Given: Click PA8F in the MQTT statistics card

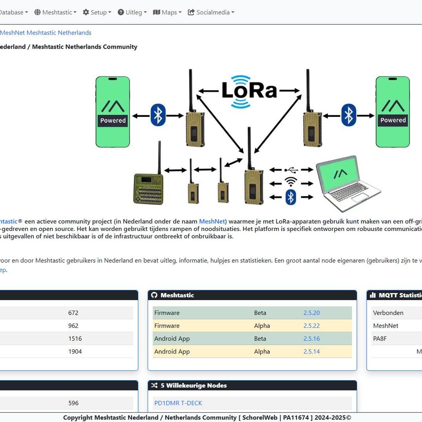Looking at the screenshot, I should (x=380, y=338).
